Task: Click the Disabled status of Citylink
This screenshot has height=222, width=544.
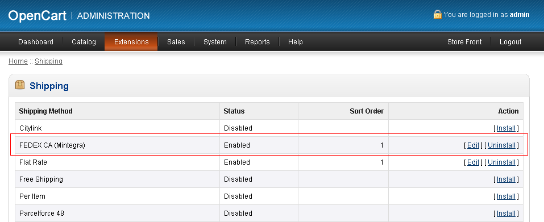Action: click(238, 128)
